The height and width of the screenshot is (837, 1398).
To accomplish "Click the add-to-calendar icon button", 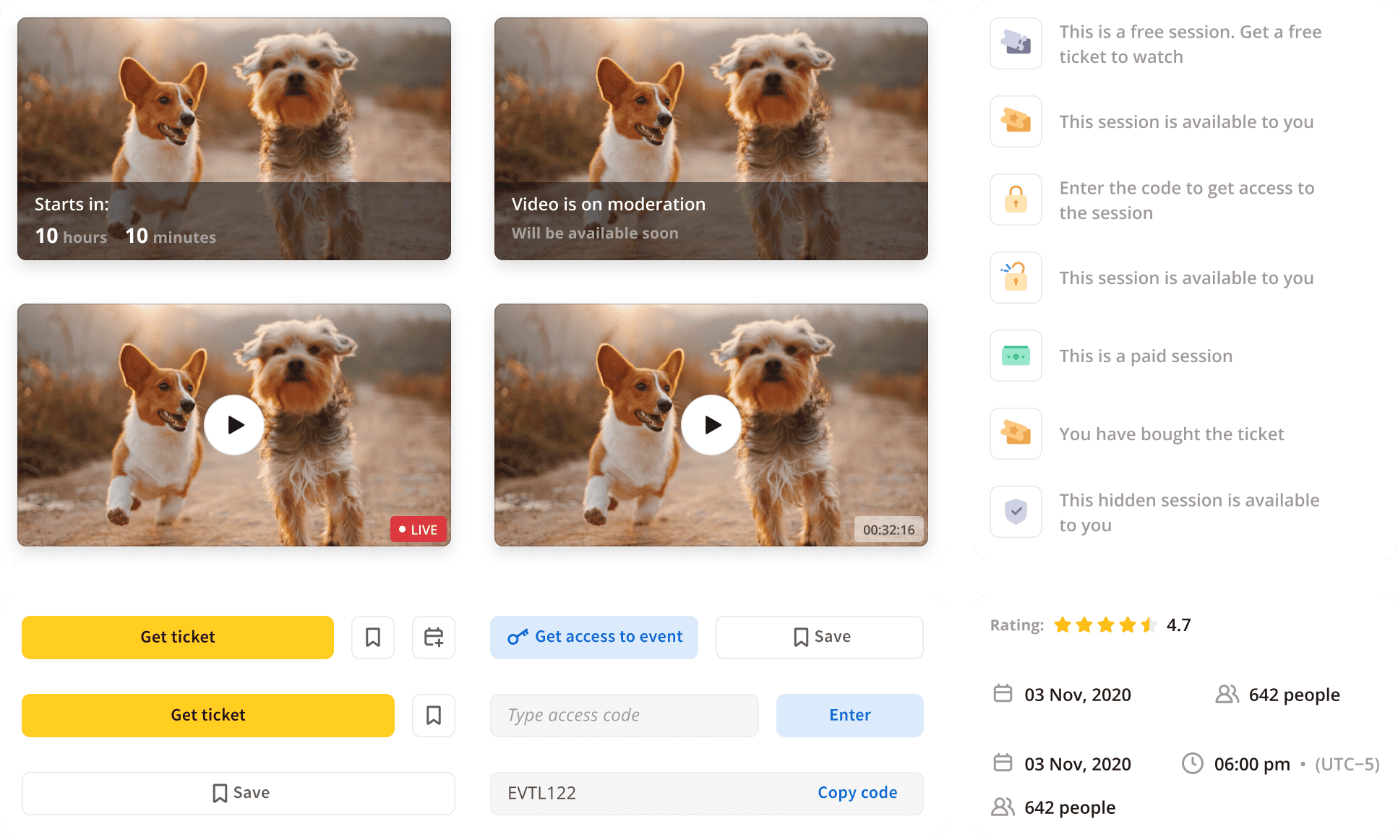I will [x=434, y=637].
